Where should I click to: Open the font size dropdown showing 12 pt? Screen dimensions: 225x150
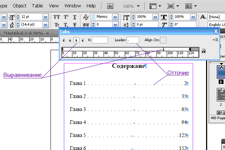45,17
